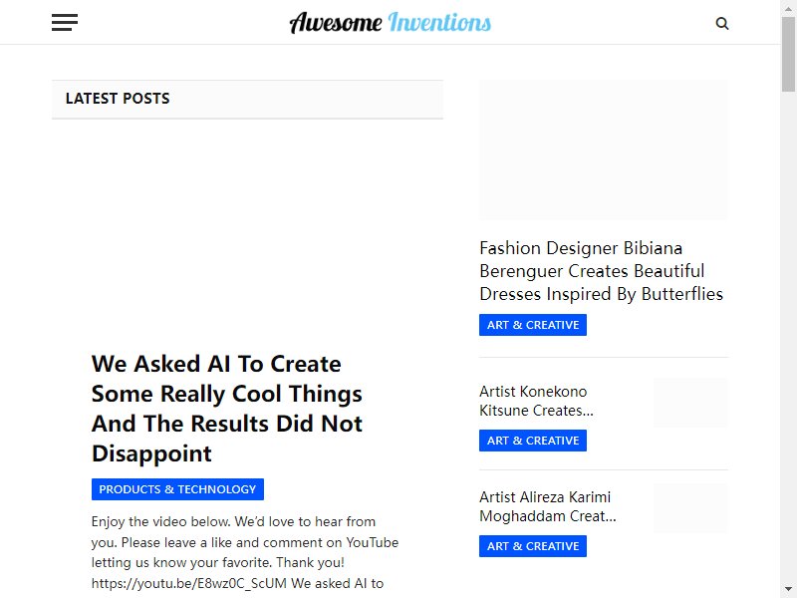Go to Awesome Inventions homepage logo
The image size is (797, 598).
(x=390, y=22)
